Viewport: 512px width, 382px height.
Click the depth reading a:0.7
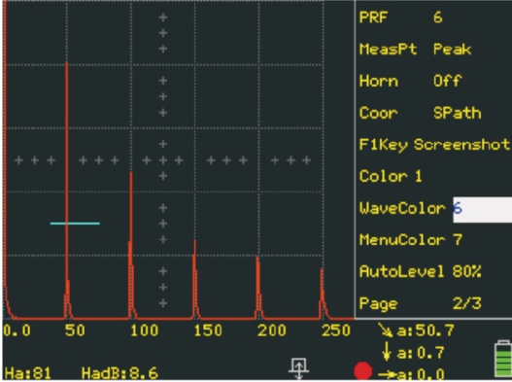pyautogui.click(x=421, y=353)
